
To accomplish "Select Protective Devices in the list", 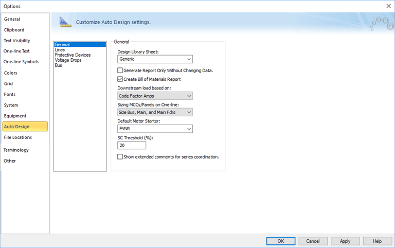I will [x=73, y=55].
